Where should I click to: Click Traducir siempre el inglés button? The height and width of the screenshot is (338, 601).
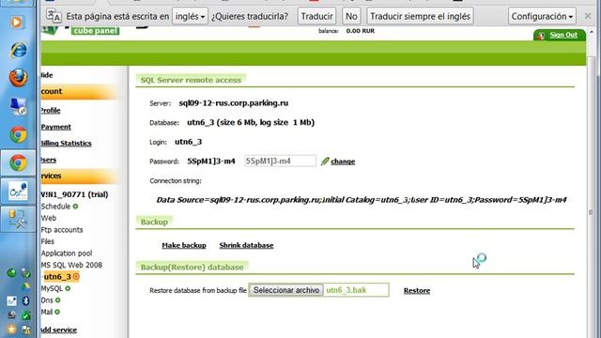420,16
